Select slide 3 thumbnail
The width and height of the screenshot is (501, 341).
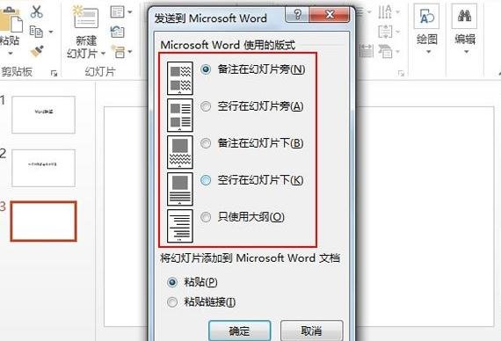click(43, 221)
